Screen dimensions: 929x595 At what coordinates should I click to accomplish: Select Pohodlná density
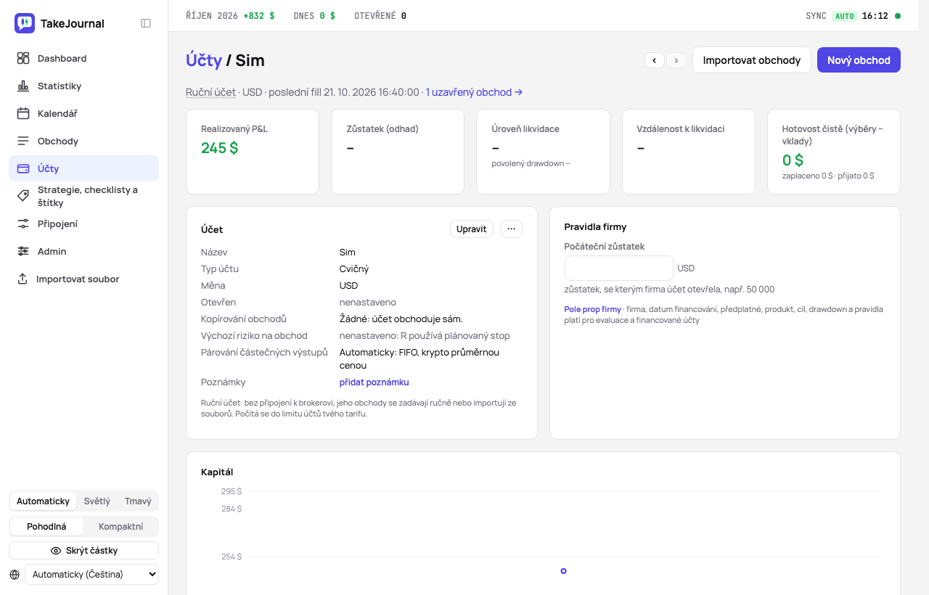point(46,527)
